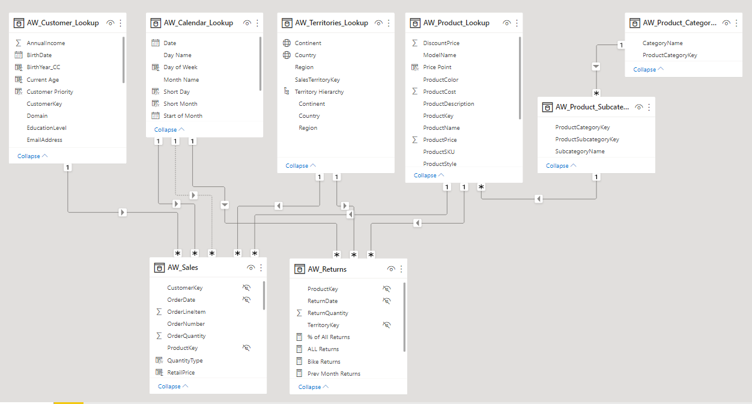Click the calendar icon next to Date field
This screenshot has width=752, height=404.
157,42
